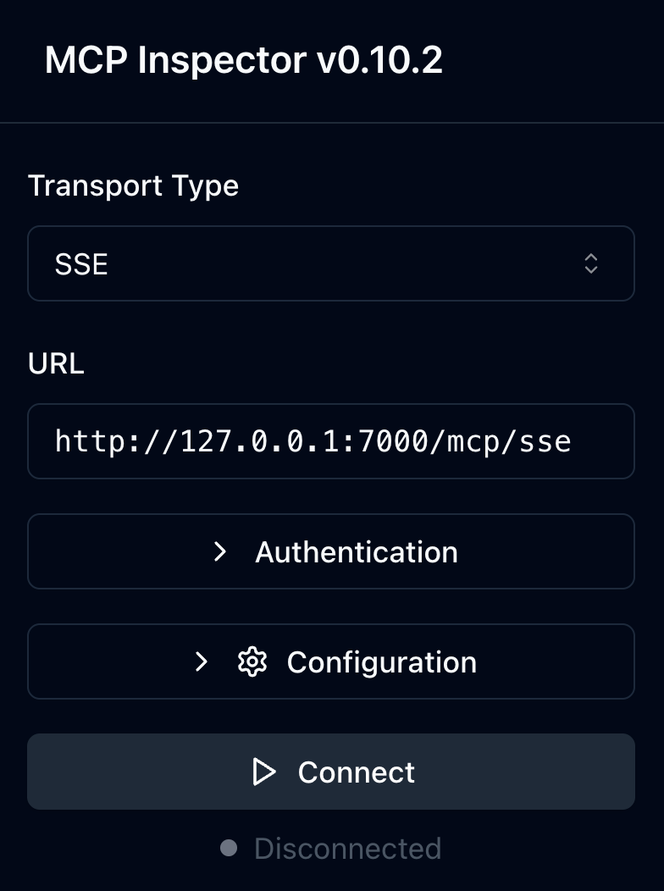664x891 pixels.
Task: Click the URL field label
Action: click(x=56, y=363)
